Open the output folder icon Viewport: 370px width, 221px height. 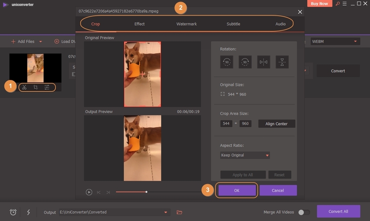pos(179,212)
